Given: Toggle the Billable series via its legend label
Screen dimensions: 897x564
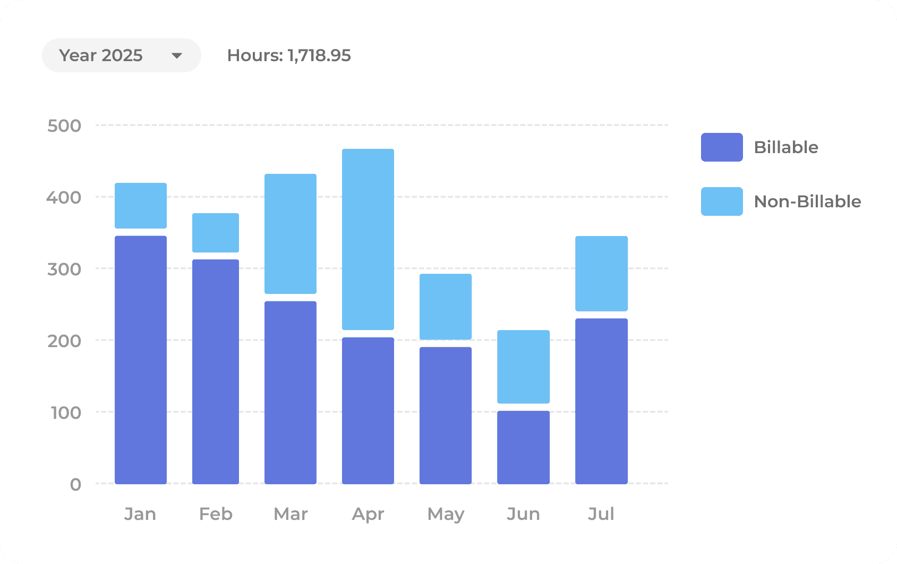Looking at the screenshot, I should [x=786, y=147].
